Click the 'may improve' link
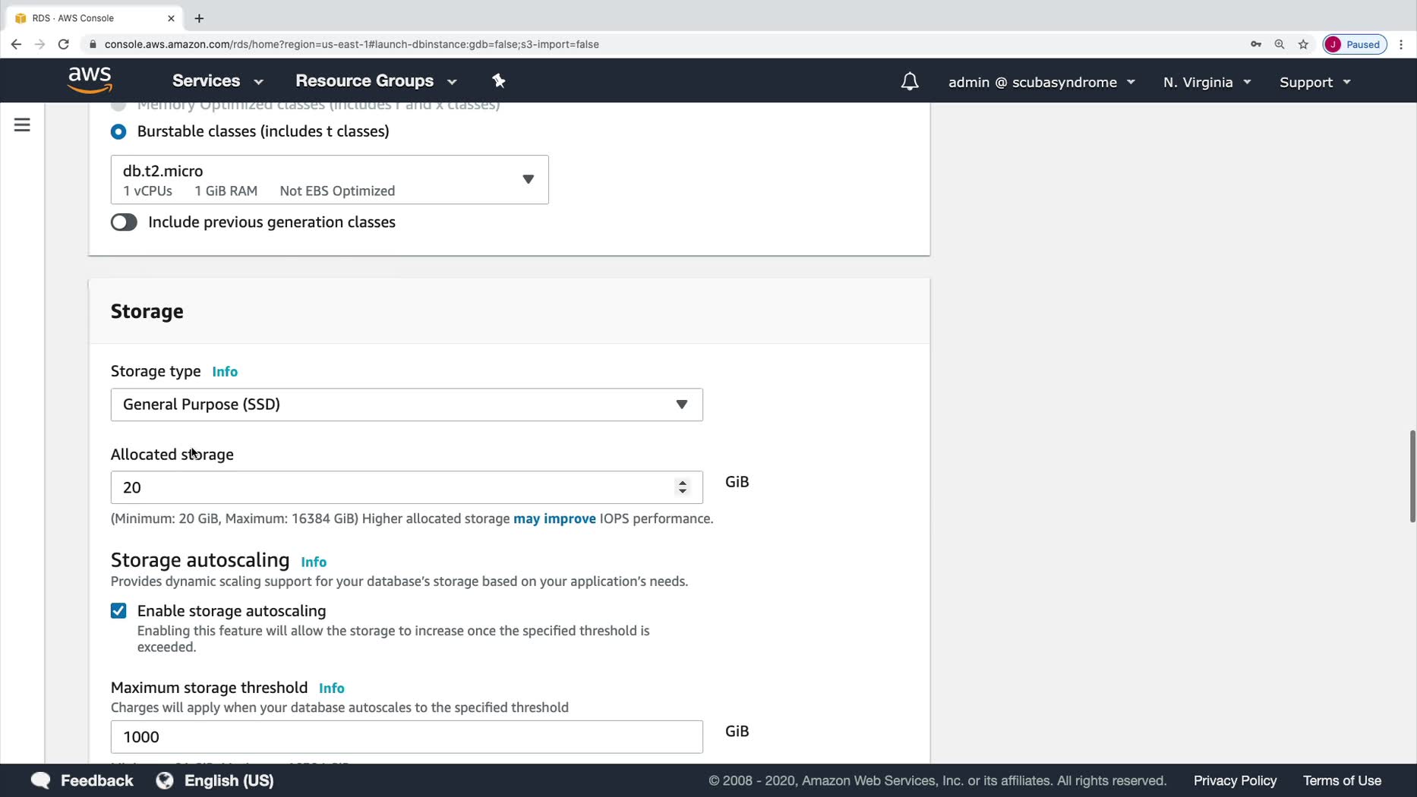The image size is (1417, 797). [554, 518]
